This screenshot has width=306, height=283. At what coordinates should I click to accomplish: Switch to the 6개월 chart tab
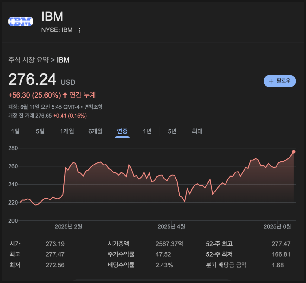95,131
